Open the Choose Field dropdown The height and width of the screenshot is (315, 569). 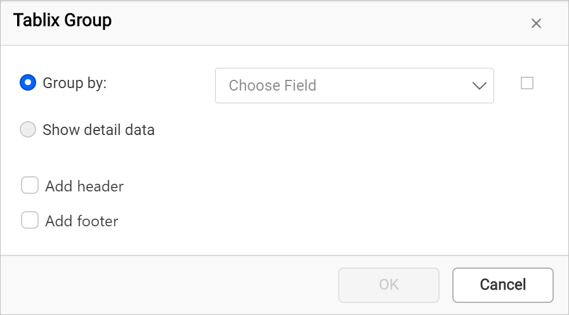(354, 86)
